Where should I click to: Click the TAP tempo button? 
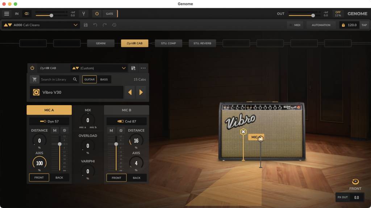pyautogui.click(x=364, y=25)
